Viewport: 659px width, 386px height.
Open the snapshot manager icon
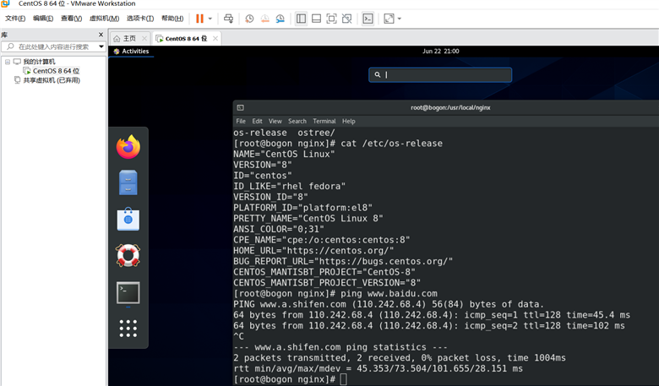click(280, 19)
